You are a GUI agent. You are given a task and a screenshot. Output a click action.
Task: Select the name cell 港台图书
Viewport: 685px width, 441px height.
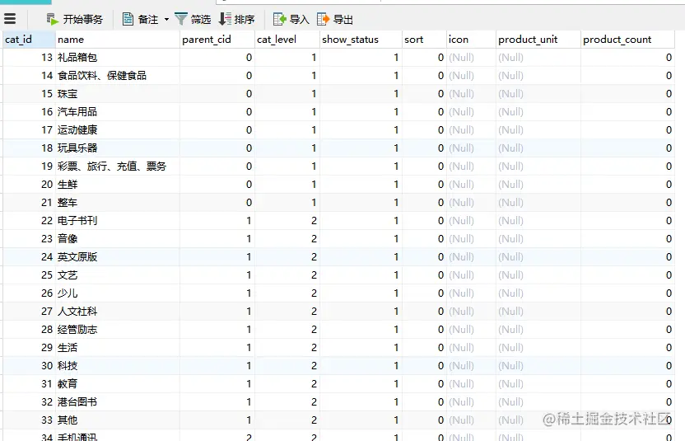pos(118,402)
